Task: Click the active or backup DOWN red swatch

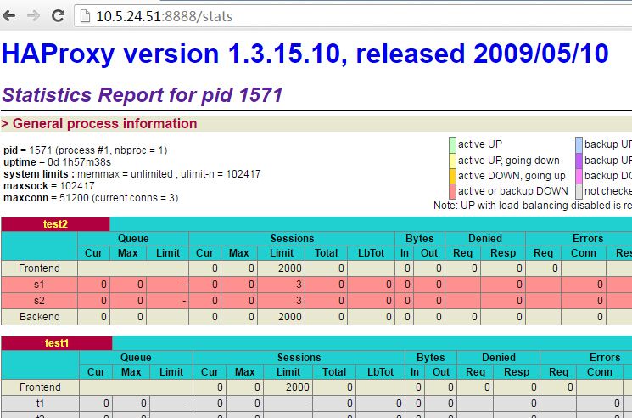Action: point(452,191)
